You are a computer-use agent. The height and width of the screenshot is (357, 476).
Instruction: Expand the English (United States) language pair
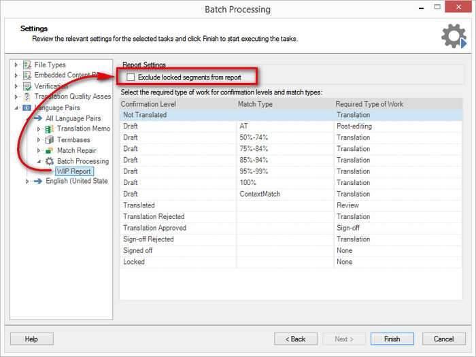tap(27, 182)
